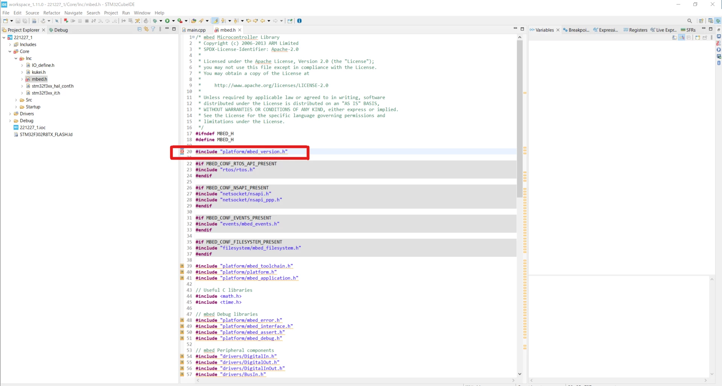
Task: Open the toolbar Search magnifier icon
Action: [689, 21]
